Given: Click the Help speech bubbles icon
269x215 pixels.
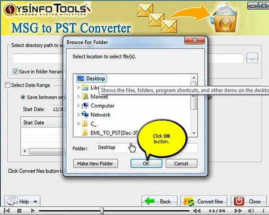Looking at the screenshot, I should click(x=13, y=201).
